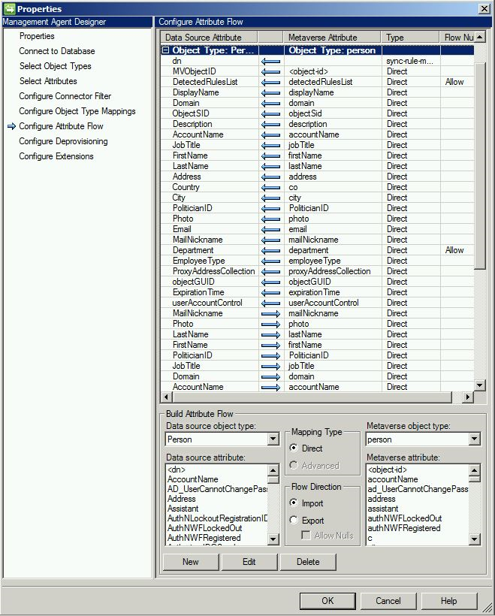Open Metaverse object type dropdown
Screen dimensions: 495x616
click(x=474, y=439)
